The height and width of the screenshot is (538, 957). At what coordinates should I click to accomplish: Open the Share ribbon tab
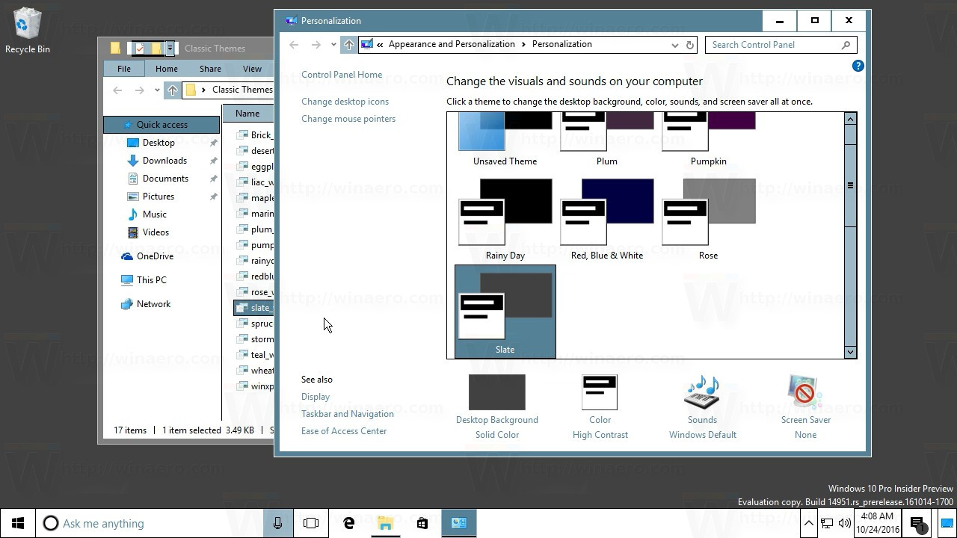click(x=210, y=69)
